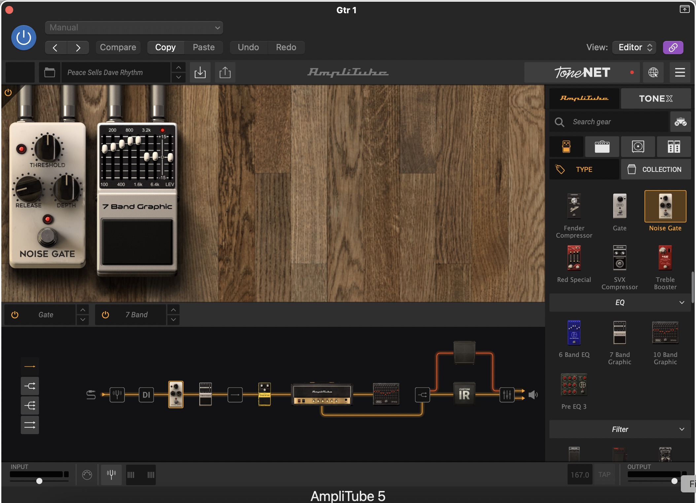Open the ToneNET panel

[582, 72]
